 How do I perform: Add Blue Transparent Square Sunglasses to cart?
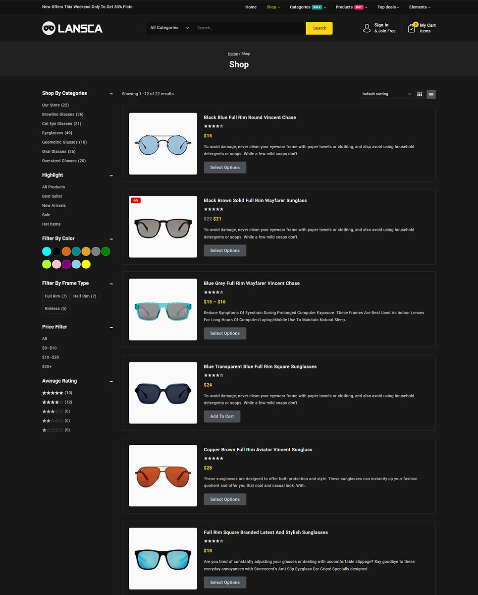222,416
